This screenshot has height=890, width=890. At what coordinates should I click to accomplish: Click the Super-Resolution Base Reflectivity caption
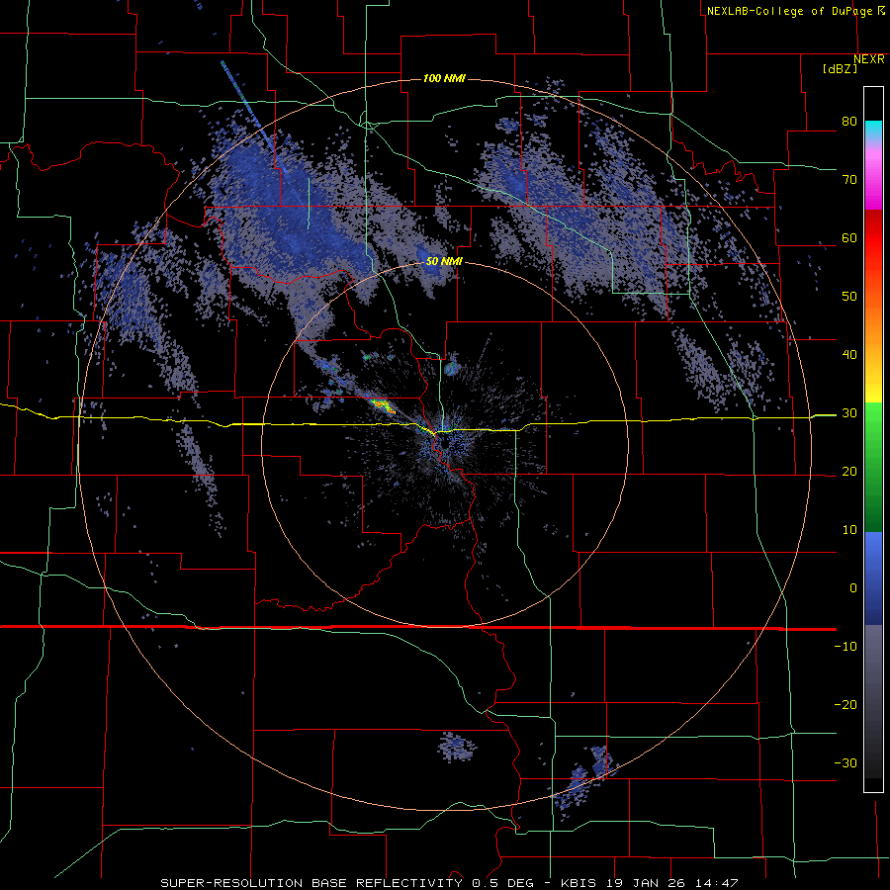point(449,883)
